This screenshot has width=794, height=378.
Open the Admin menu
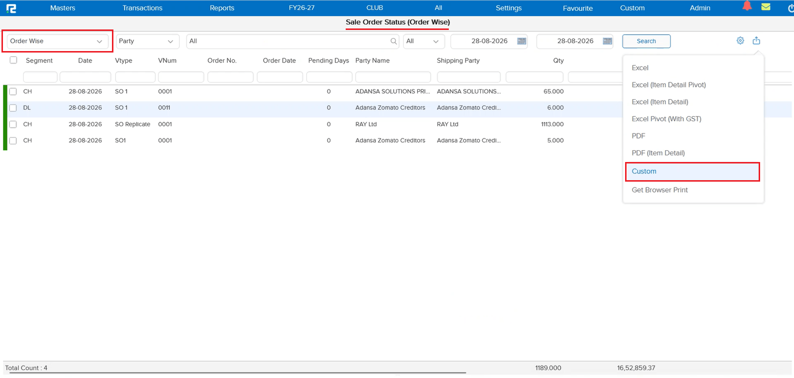click(x=700, y=8)
